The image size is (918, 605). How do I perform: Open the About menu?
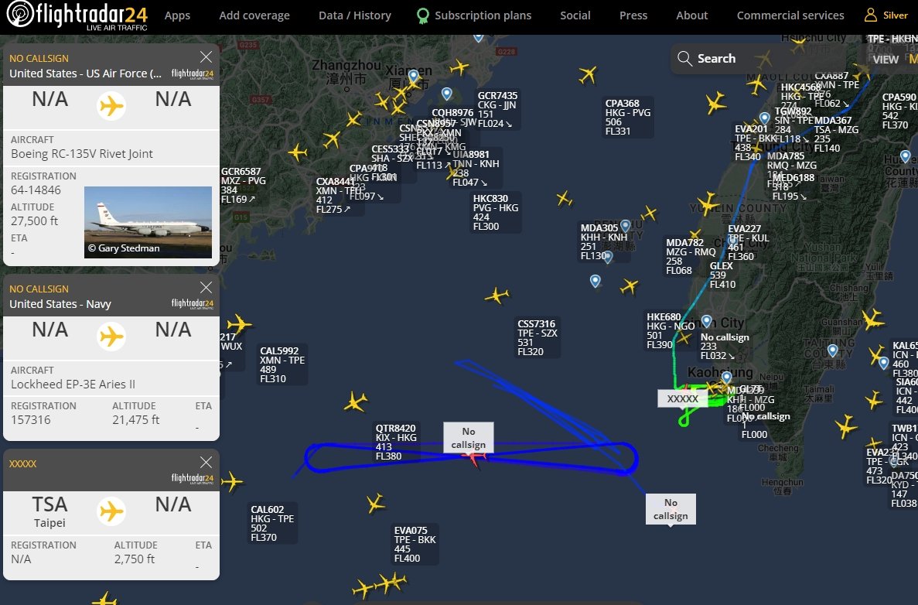coord(692,15)
